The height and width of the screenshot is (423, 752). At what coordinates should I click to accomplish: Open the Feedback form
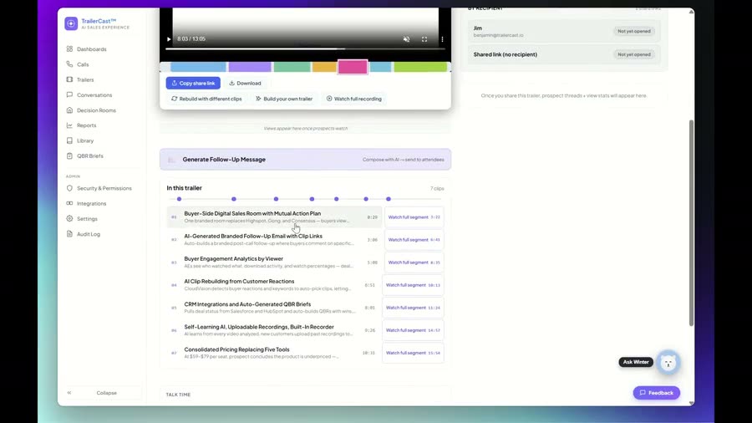click(x=656, y=393)
